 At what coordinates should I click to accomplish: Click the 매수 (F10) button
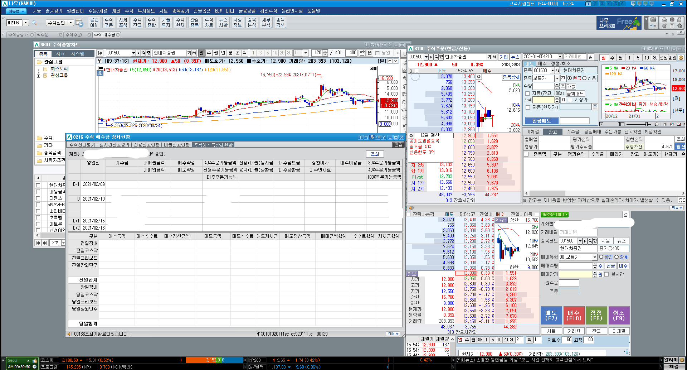[x=574, y=315]
